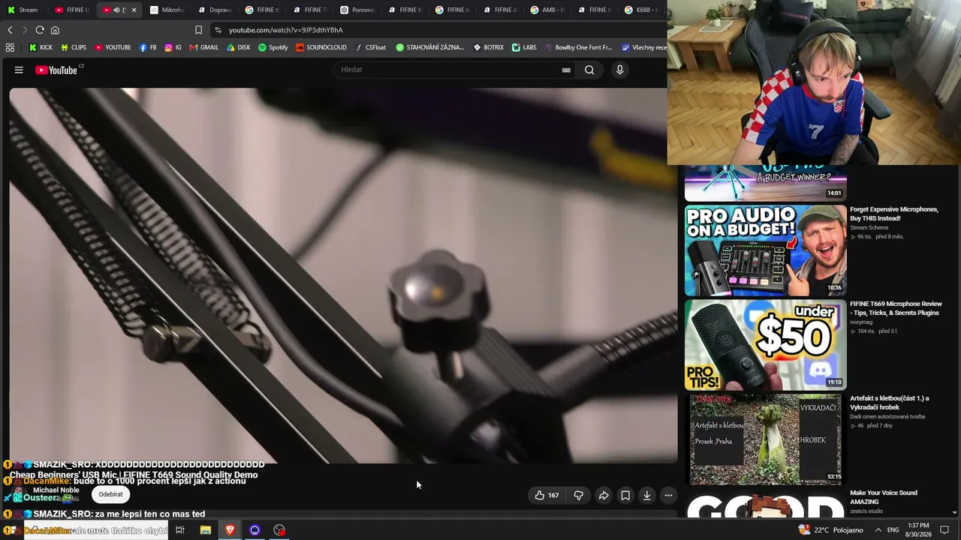The height and width of the screenshot is (540, 961).
Task: Click the YouTube search magnifier button
Action: click(x=589, y=70)
